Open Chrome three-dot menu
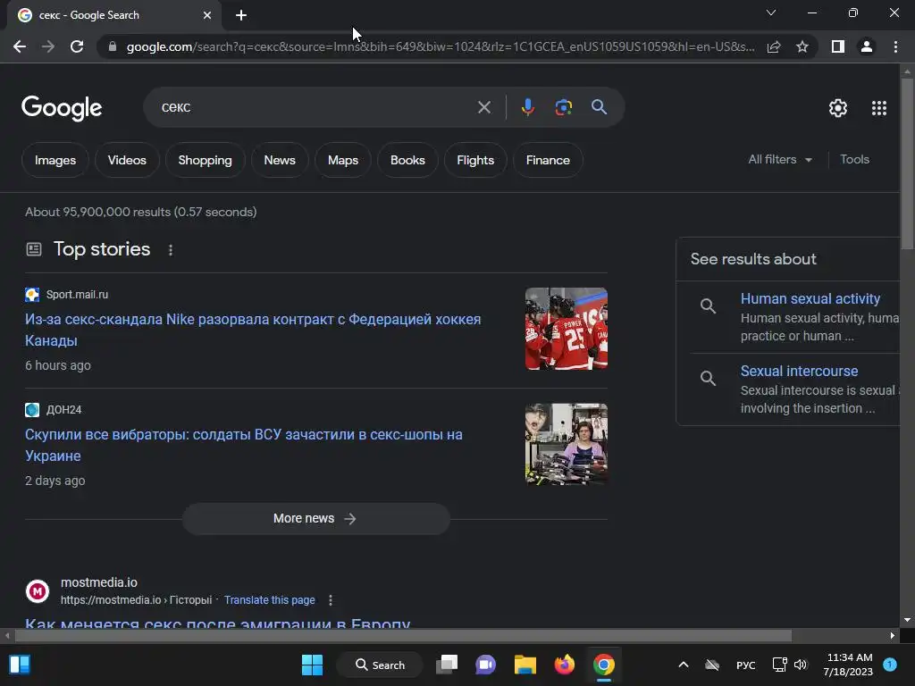Screen dimensions: 915x686 click(x=895, y=46)
